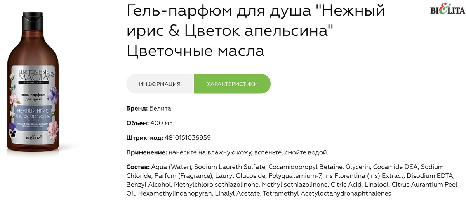Open the ИНФОРМАЦИЯ tab
This screenshot has width=466, height=206.
click(160, 84)
